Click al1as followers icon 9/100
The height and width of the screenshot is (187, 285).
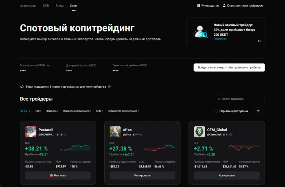(134, 134)
